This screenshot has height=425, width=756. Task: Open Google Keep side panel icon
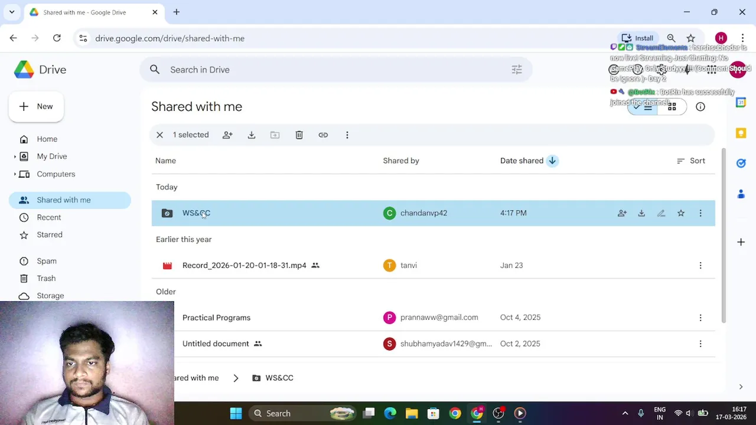coord(741,133)
